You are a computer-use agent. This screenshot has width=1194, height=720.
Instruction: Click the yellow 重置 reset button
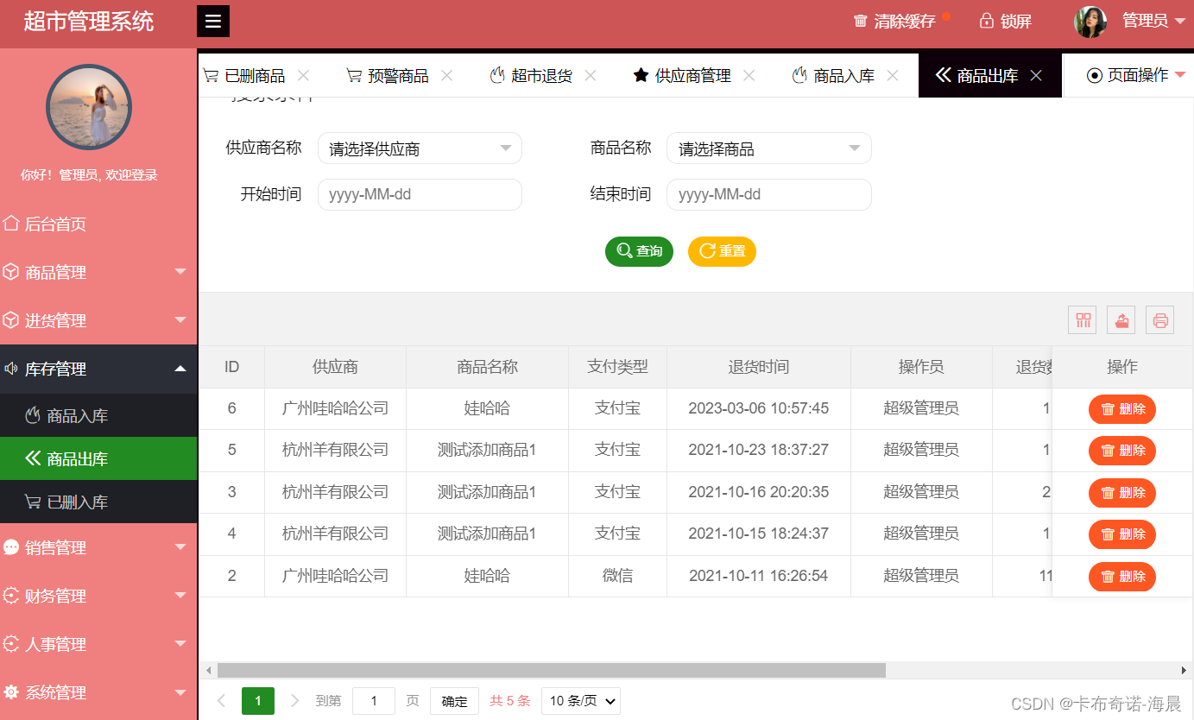[722, 251]
